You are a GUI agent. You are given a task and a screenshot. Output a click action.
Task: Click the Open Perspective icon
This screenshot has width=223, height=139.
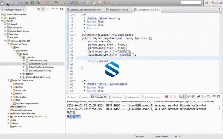click(207, 3)
